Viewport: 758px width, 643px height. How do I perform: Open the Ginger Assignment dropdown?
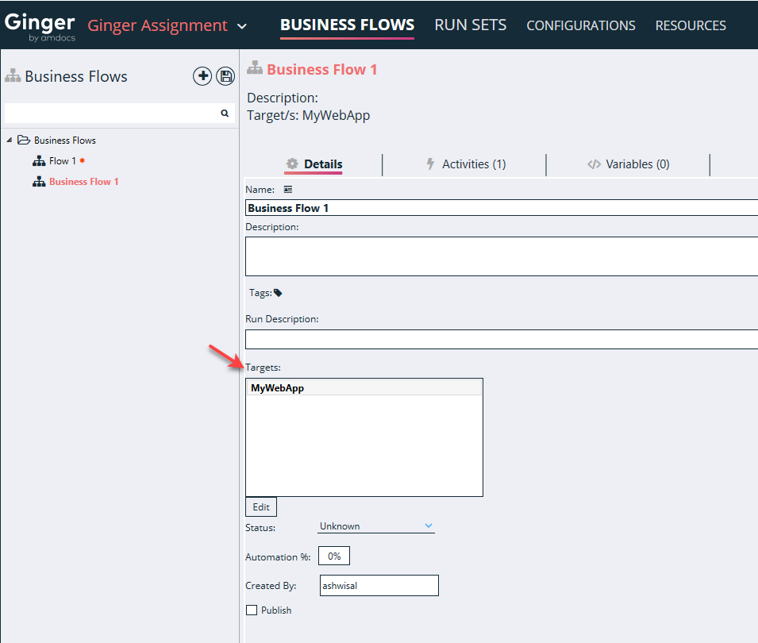(x=242, y=25)
